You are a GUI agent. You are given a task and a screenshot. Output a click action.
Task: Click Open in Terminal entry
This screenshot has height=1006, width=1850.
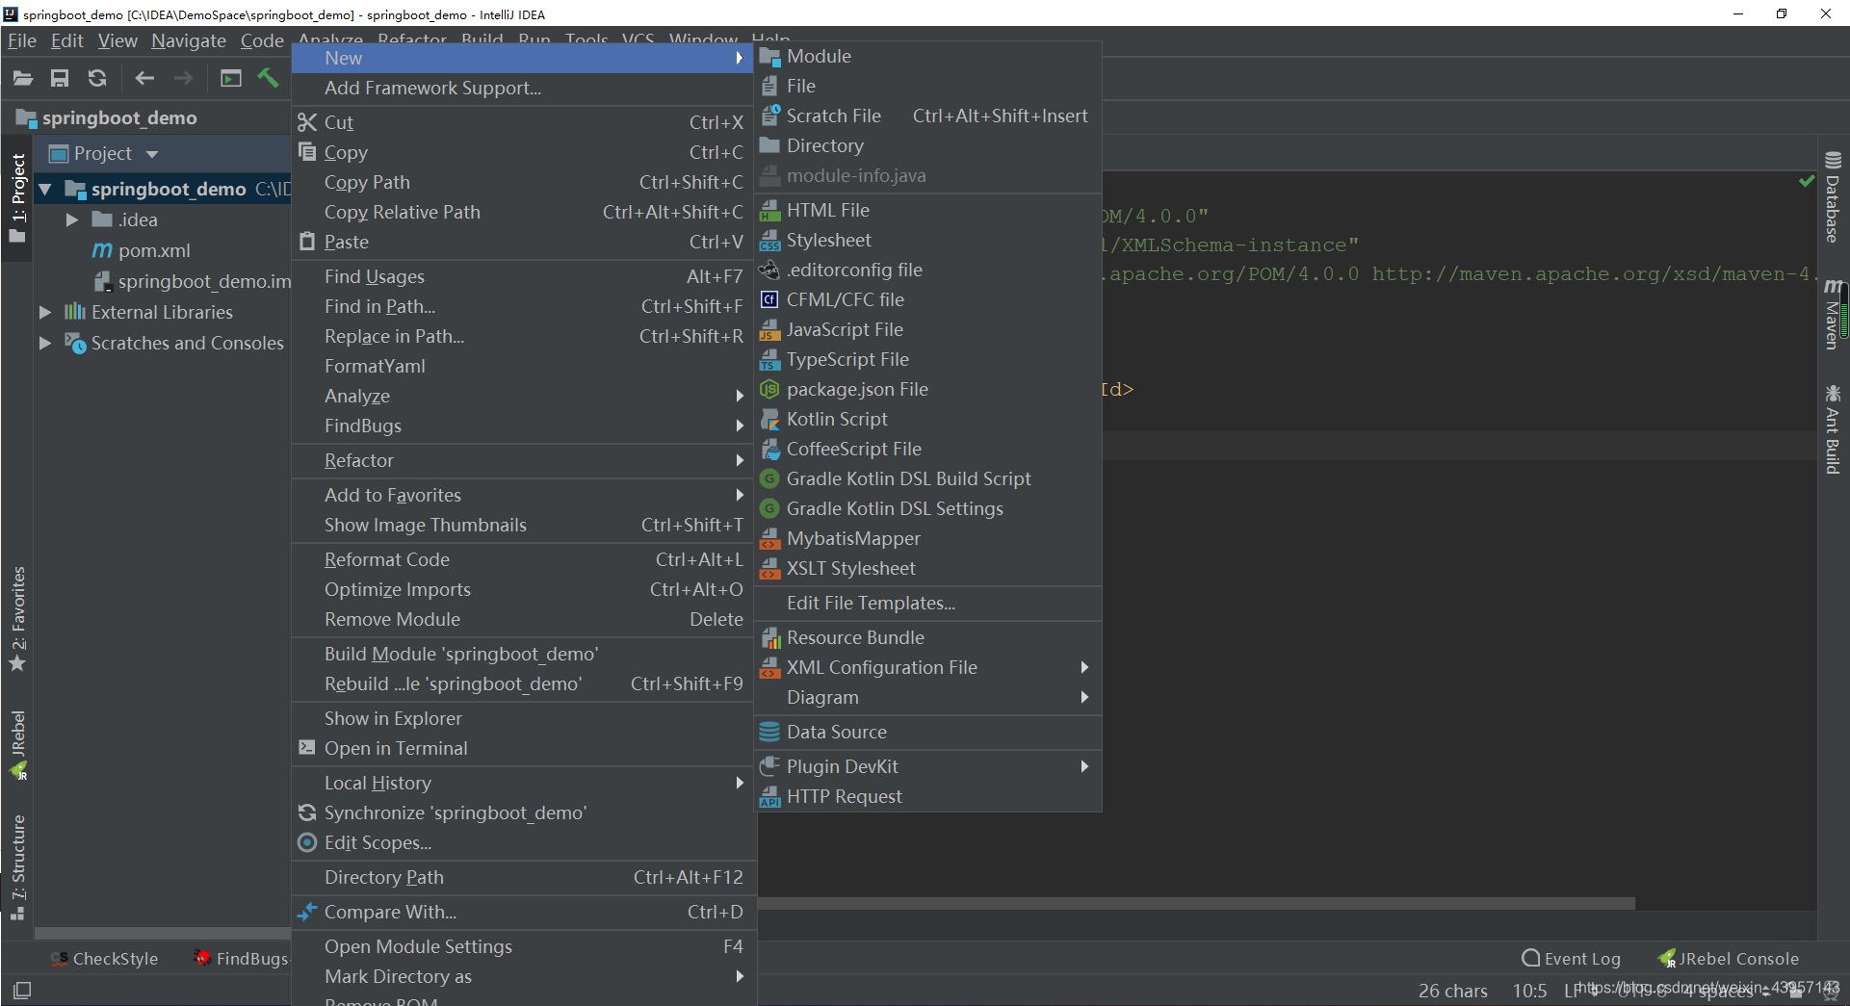click(523, 749)
